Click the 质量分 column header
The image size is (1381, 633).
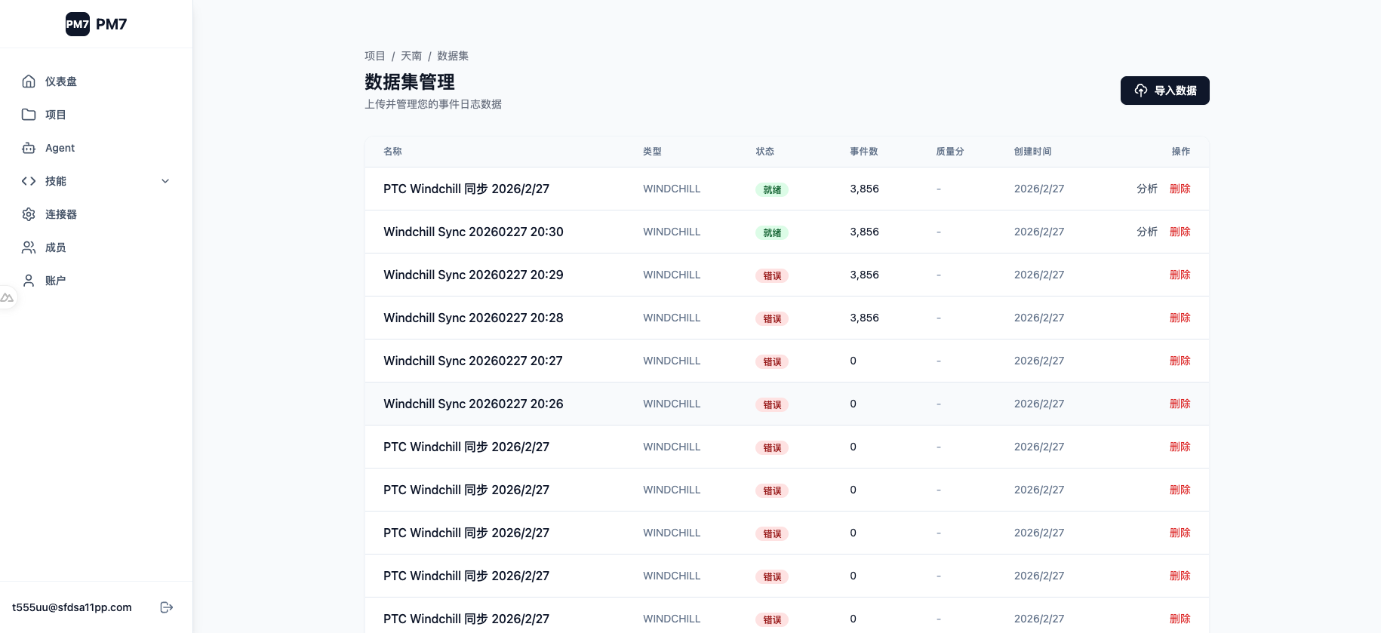click(x=950, y=152)
